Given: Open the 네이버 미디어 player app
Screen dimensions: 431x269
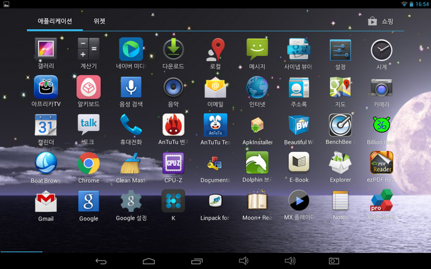Looking at the screenshot, I should point(131,49).
